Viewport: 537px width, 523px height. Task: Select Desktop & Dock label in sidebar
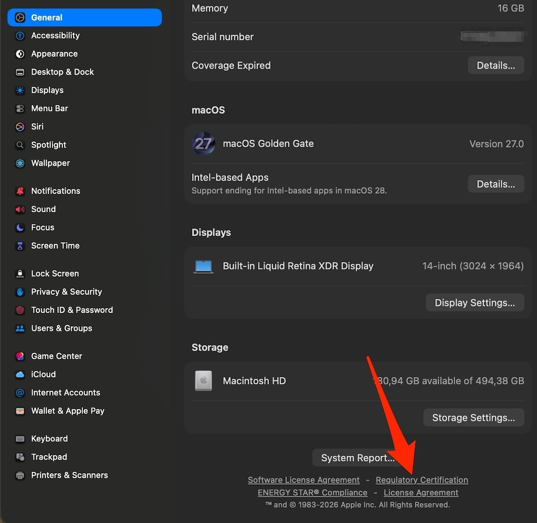coord(62,72)
